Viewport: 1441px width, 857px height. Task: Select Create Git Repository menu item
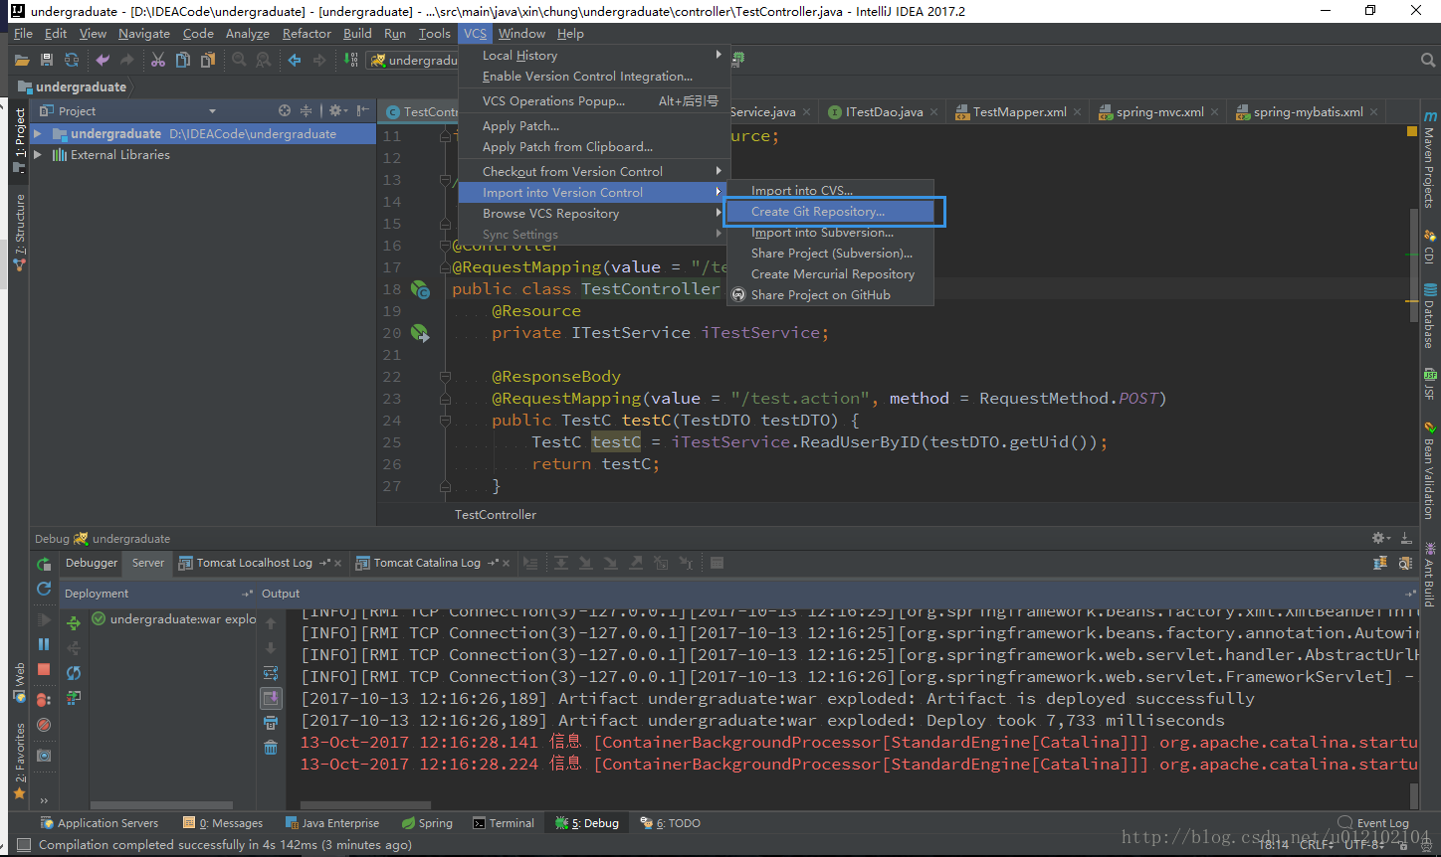[x=830, y=212]
